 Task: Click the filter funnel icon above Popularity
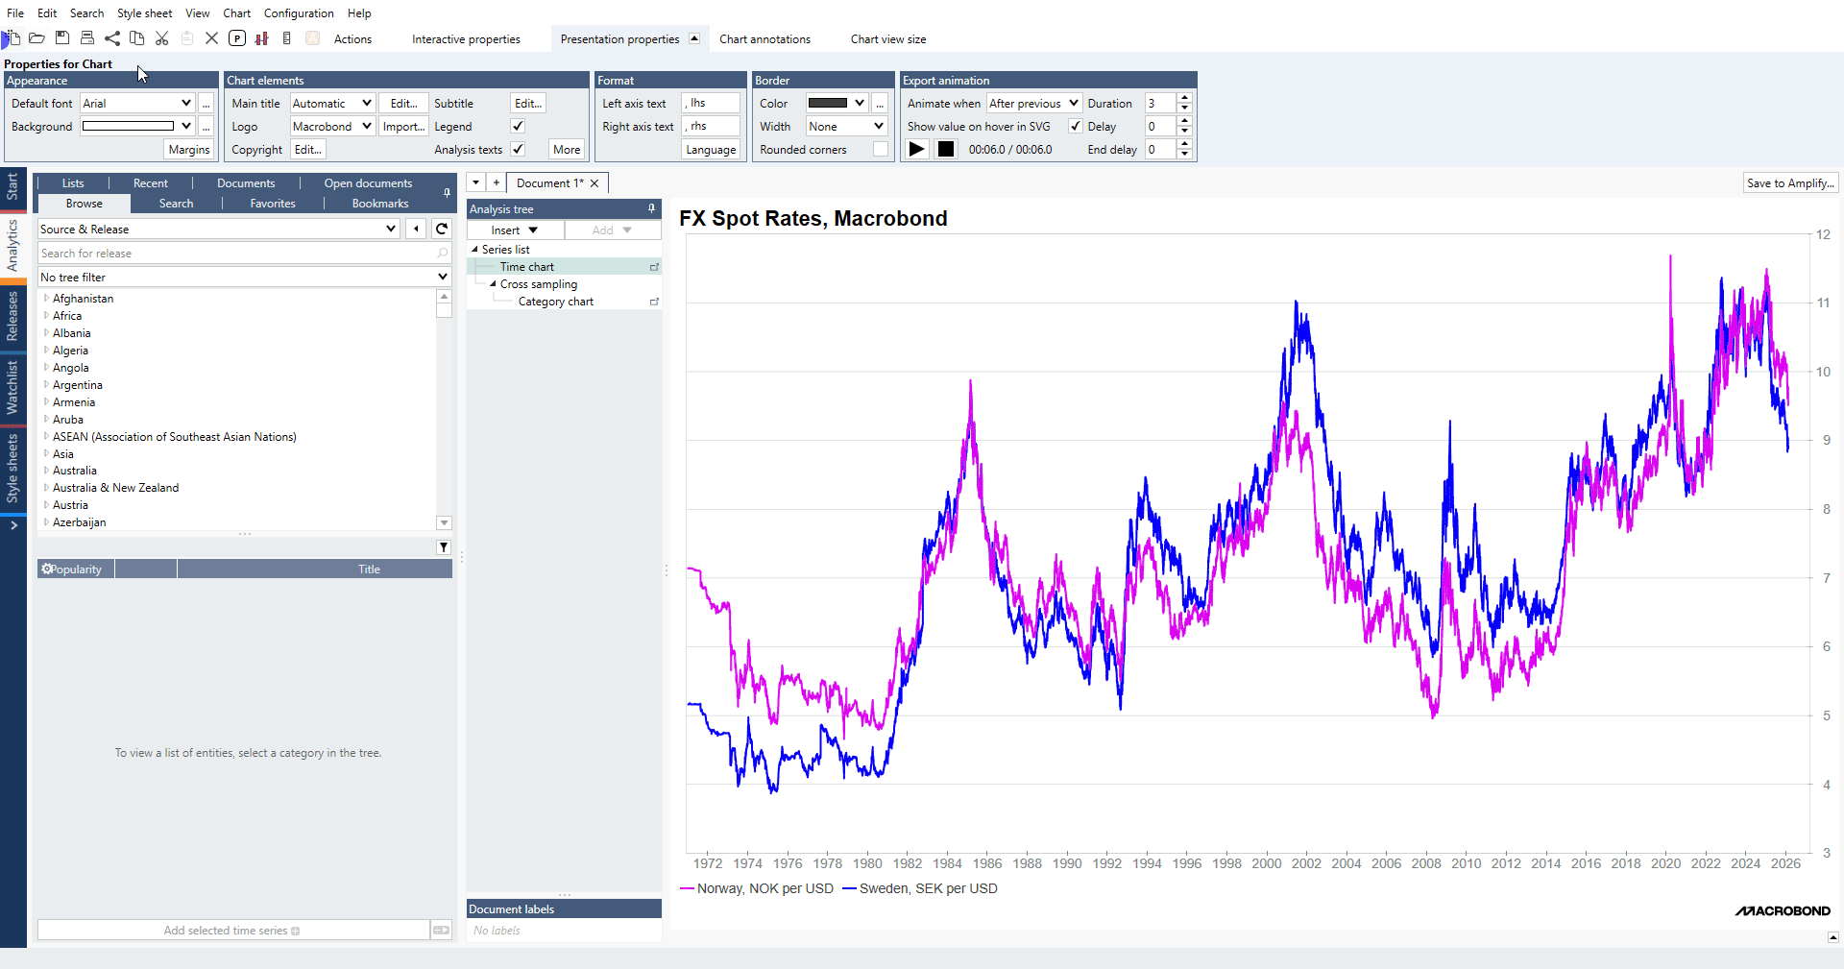(444, 547)
